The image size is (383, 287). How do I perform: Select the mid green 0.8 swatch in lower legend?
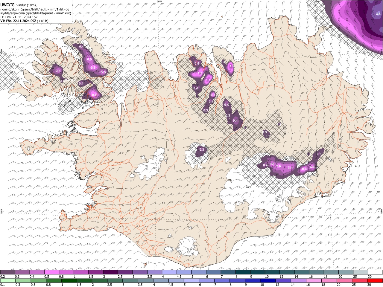coord(54,280)
